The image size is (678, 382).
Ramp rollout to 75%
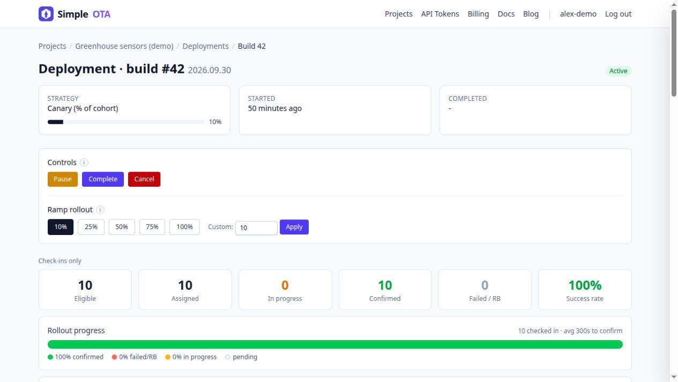point(152,227)
